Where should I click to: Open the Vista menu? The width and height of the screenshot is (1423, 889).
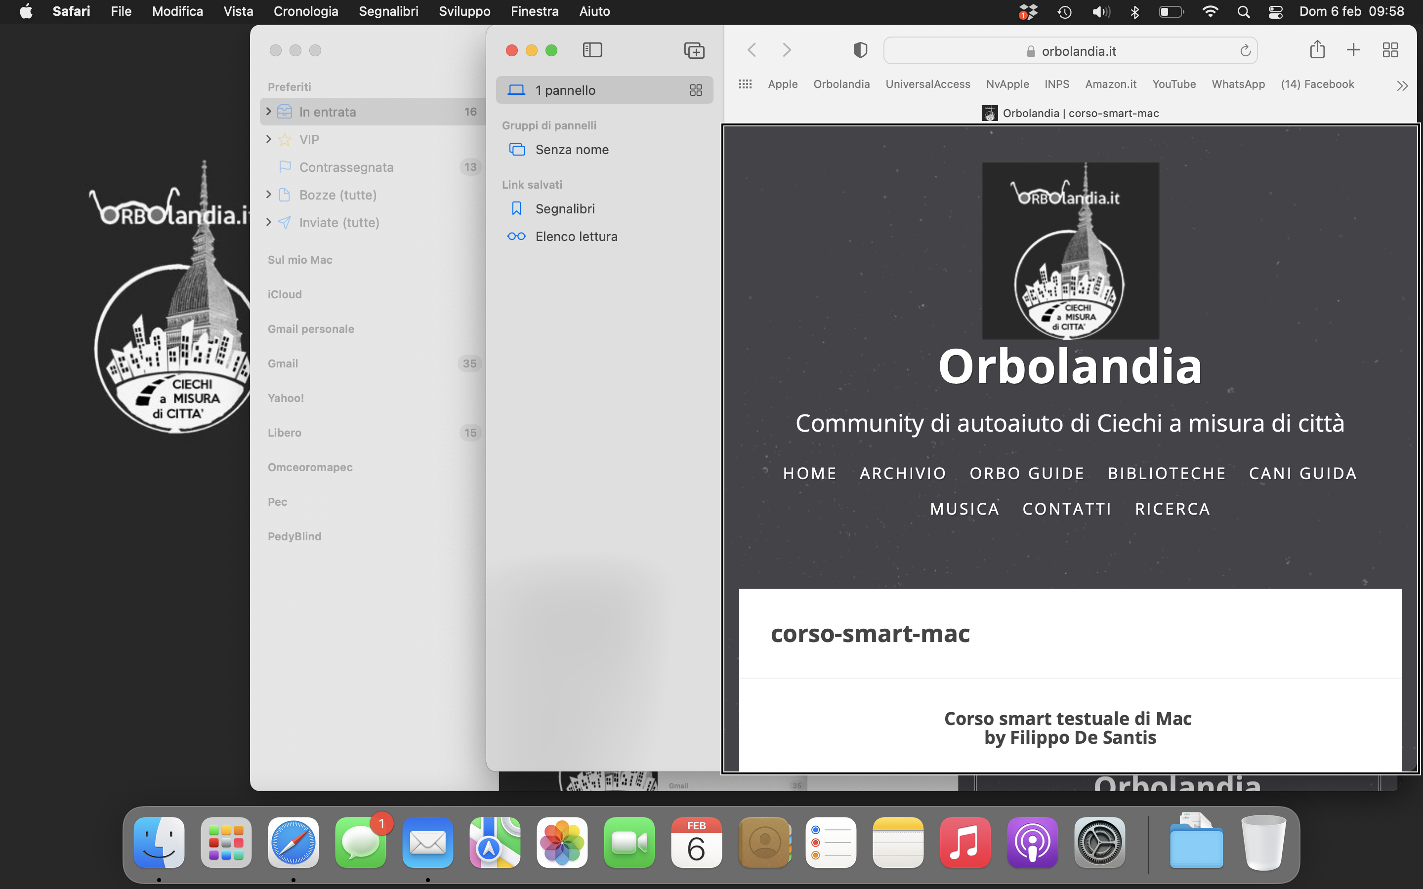click(238, 11)
